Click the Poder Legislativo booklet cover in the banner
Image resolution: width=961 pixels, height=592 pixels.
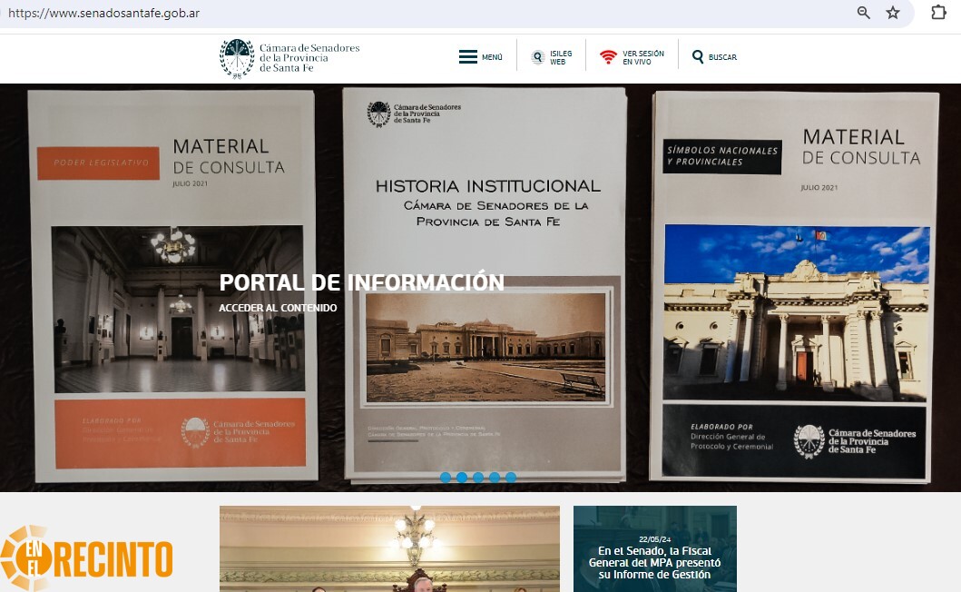click(172, 286)
